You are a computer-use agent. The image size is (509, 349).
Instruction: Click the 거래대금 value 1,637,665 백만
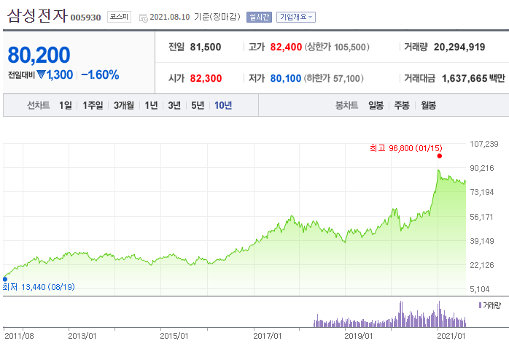(x=473, y=78)
